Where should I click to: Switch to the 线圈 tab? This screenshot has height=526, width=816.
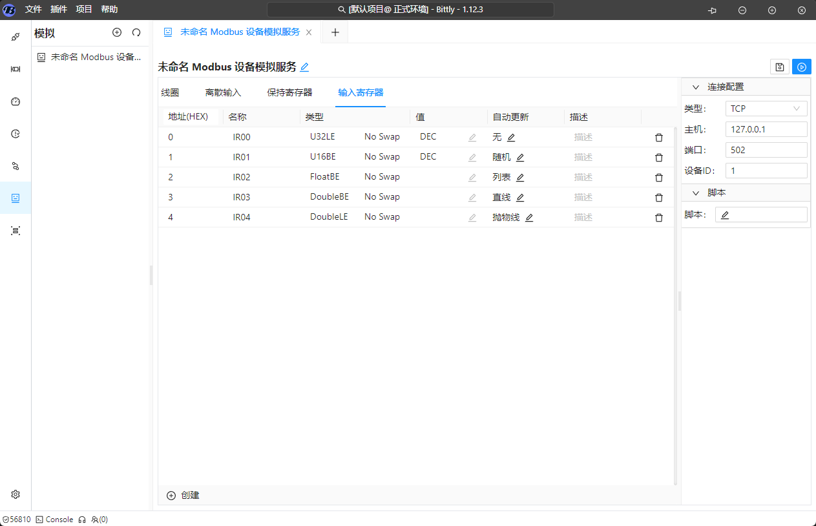pos(170,92)
